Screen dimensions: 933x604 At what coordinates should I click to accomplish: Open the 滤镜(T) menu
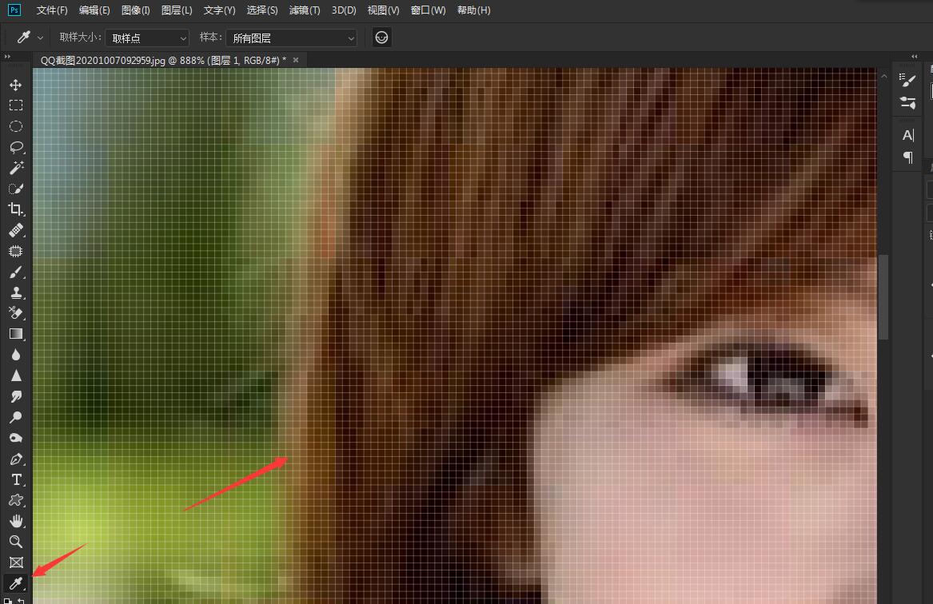tap(305, 10)
